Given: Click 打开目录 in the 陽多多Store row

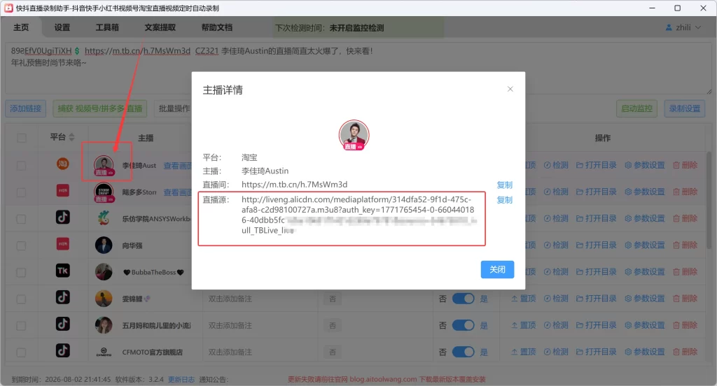Looking at the screenshot, I should (x=597, y=192).
